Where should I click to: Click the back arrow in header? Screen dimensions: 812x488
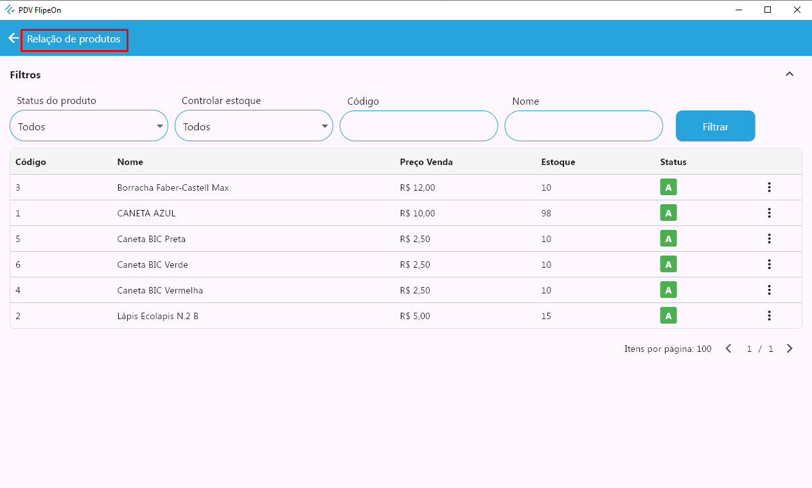pos(13,39)
